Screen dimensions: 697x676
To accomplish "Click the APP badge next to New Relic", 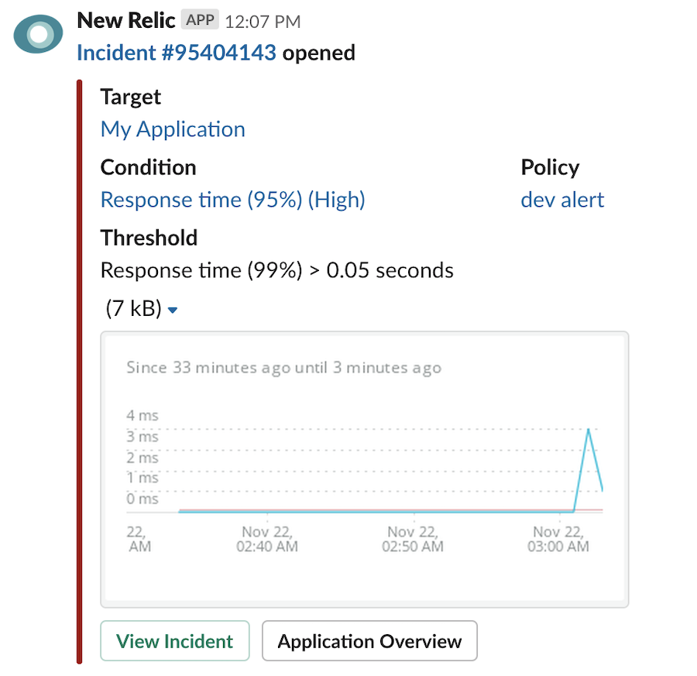I will (201, 21).
